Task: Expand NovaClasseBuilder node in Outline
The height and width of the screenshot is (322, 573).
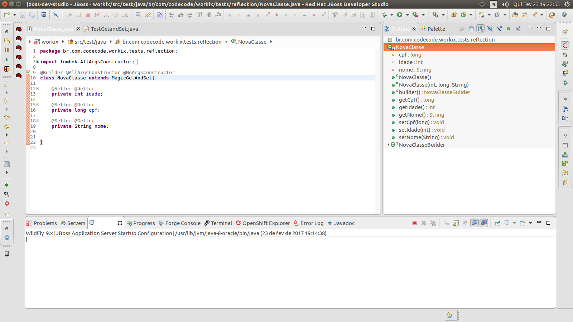Action: point(388,145)
